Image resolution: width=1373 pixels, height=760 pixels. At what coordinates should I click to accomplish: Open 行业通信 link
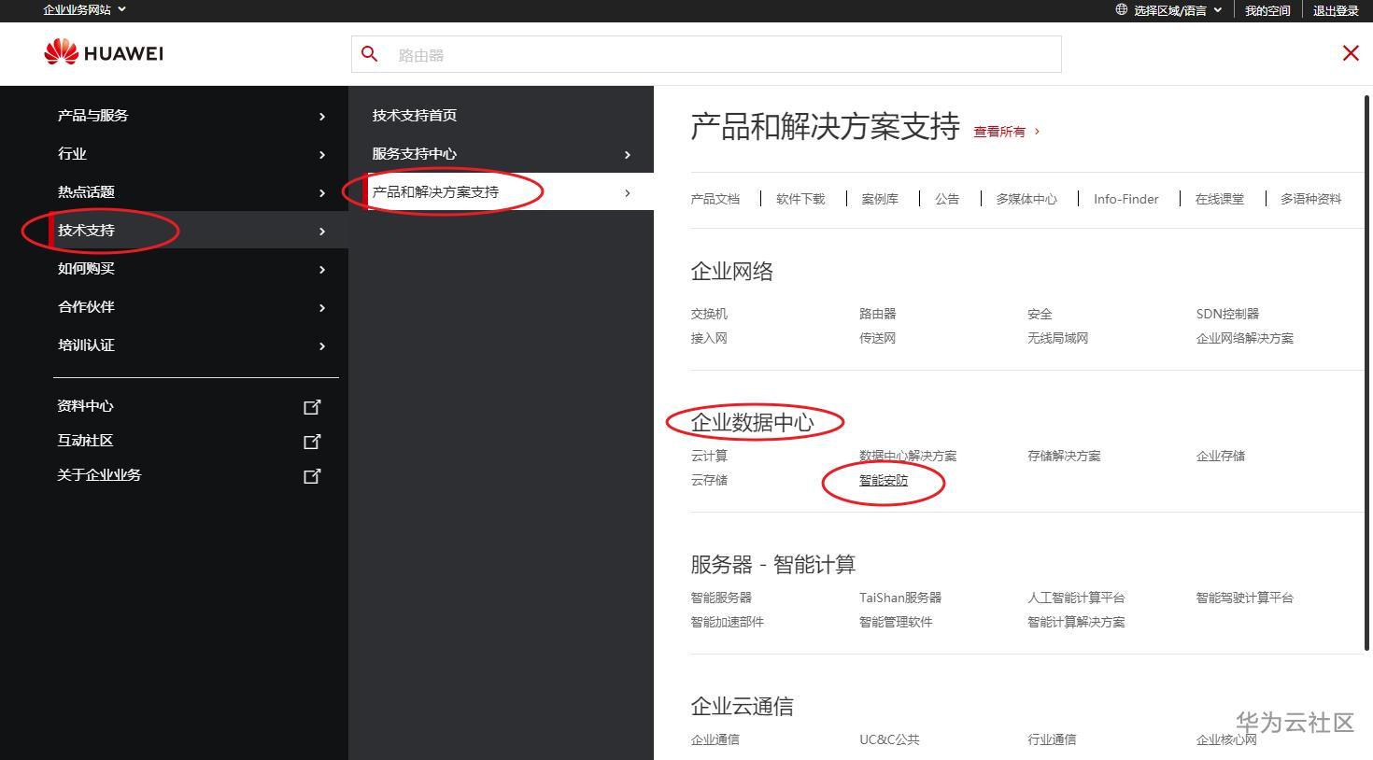(x=1052, y=739)
